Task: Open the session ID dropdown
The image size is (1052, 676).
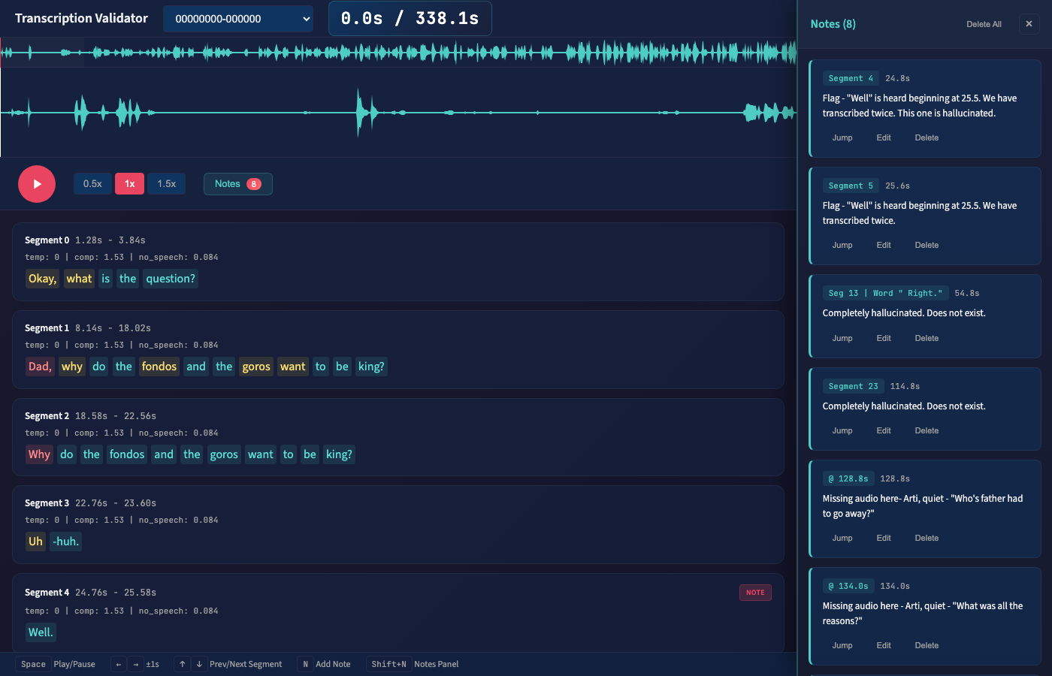Action: point(237,18)
